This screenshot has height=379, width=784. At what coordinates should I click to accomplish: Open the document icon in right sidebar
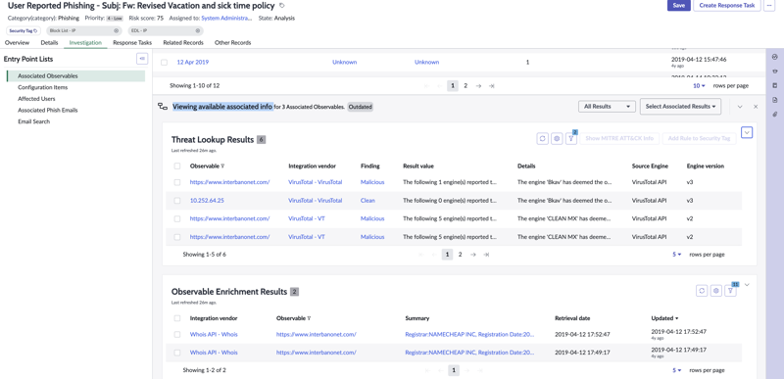[775, 100]
